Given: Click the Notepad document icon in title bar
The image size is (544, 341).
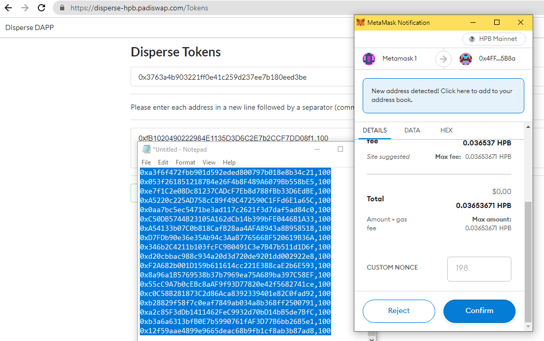Looking at the screenshot, I should tap(147, 149).
